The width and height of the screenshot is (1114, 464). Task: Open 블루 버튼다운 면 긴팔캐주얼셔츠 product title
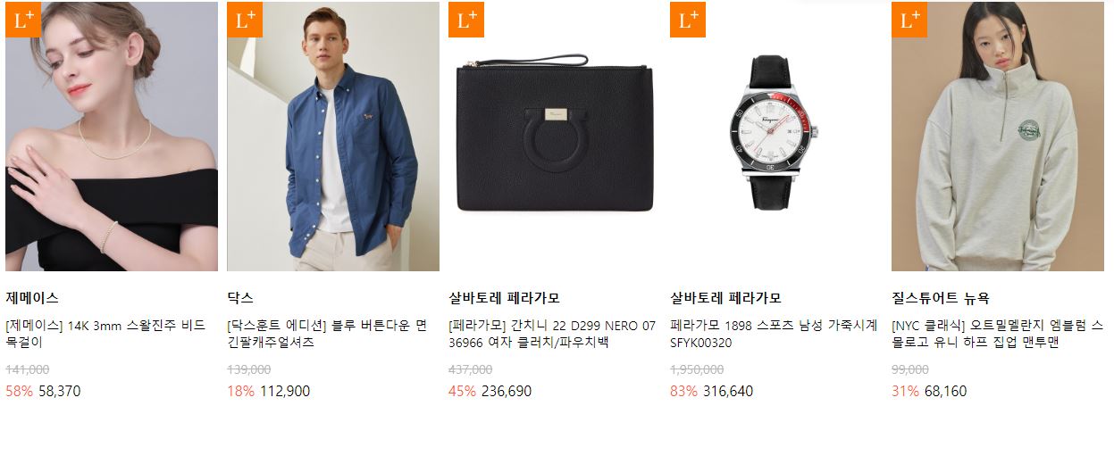click(x=328, y=334)
